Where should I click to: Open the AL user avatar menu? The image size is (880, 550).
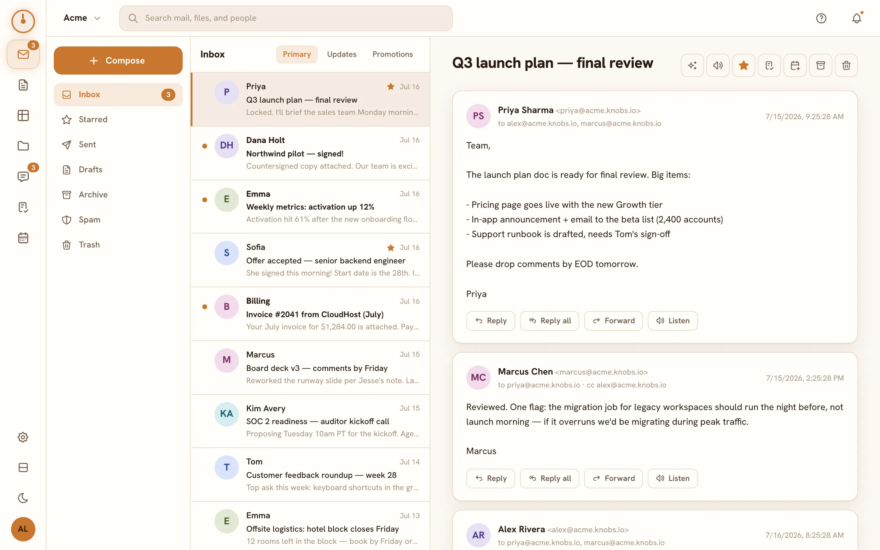(x=23, y=529)
